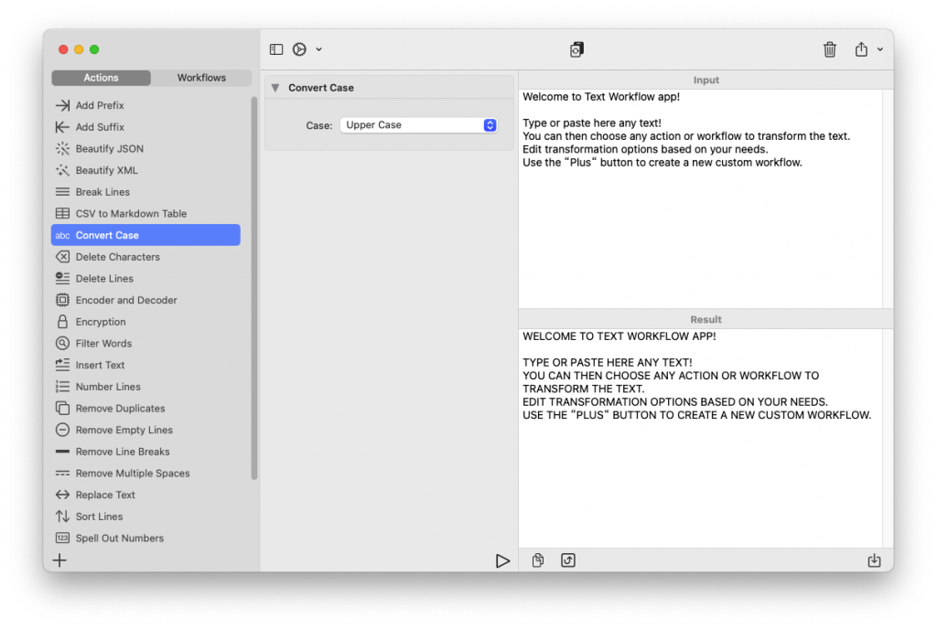Select the Remove Duplicates action
Screen dimensions: 937x629
pos(145,408)
